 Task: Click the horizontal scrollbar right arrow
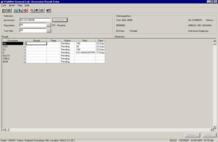[x=211, y=130]
